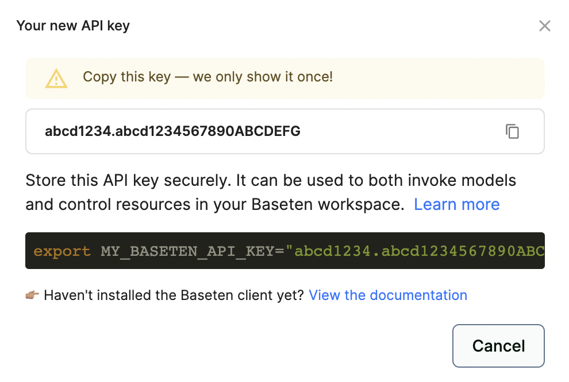This screenshot has height=382, width=569.
Task: Close the API key dialog with X
Action: [x=544, y=26]
